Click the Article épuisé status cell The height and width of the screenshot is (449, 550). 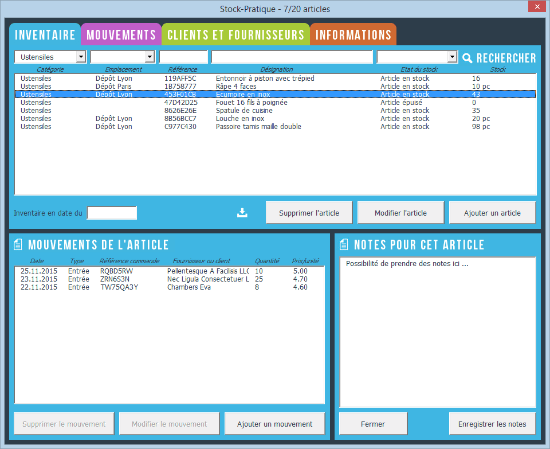pos(401,103)
